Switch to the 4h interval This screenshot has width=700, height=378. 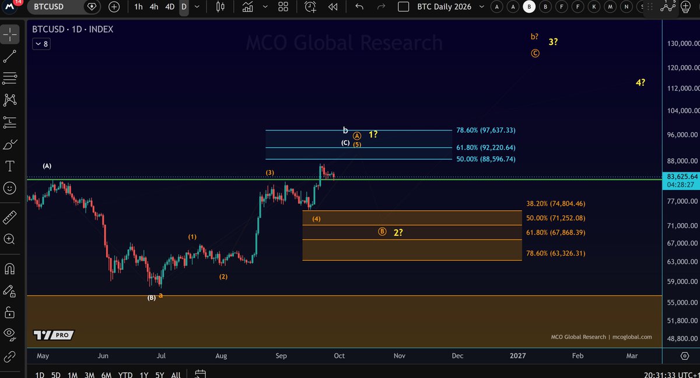[154, 7]
